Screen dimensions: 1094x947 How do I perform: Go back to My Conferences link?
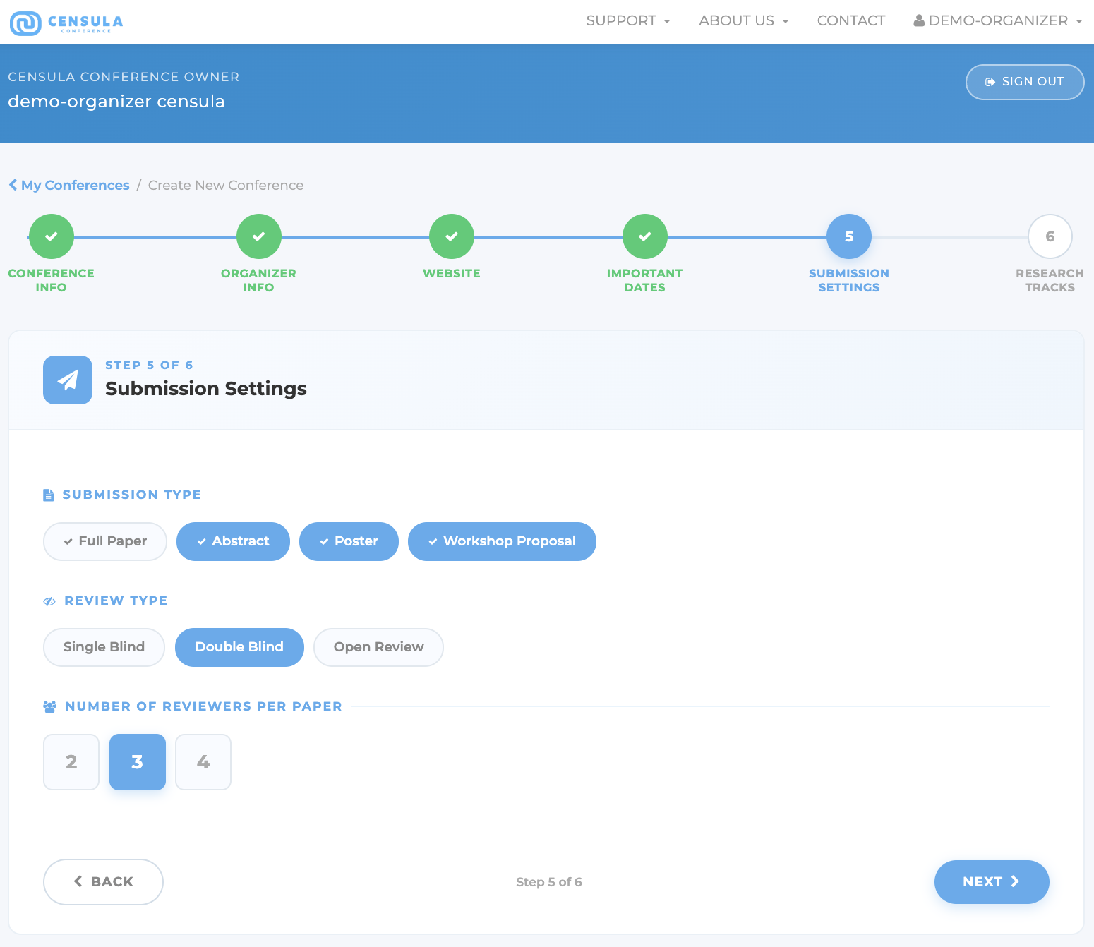pos(69,185)
